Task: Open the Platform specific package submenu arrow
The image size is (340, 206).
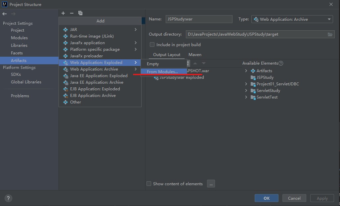Action: click(136, 49)
